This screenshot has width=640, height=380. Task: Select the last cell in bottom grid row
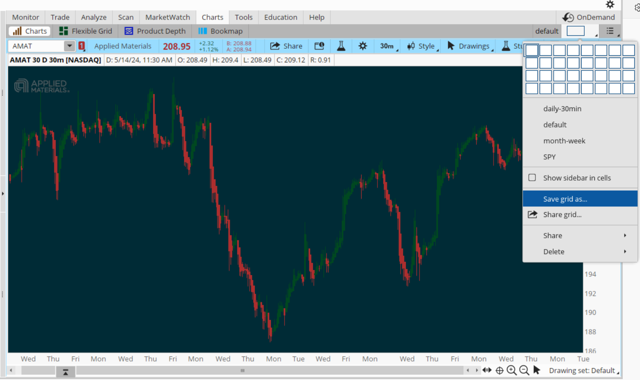point(628,89)
